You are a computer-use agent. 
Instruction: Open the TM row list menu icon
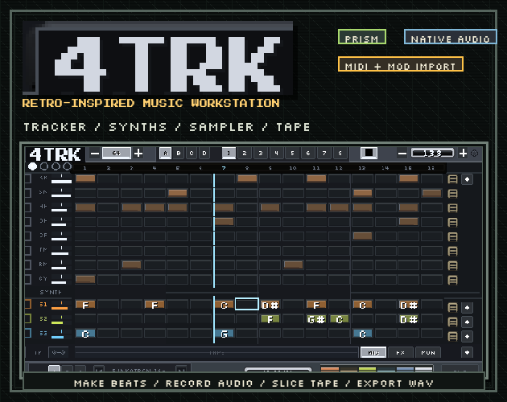click(452, 251)
